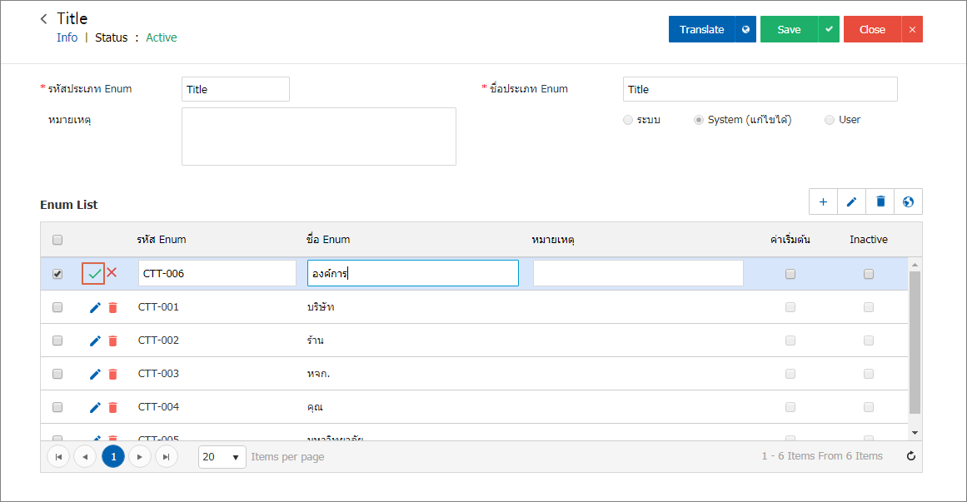Confirm the CTT-006 row with the green checkmark
Image resolution: width=967 pixels, height=502 pixels.
point(94,273)
